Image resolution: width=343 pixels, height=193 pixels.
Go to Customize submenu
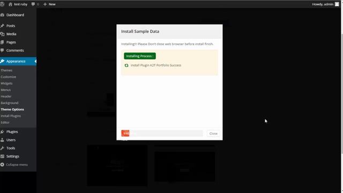[x=9, y=77]
